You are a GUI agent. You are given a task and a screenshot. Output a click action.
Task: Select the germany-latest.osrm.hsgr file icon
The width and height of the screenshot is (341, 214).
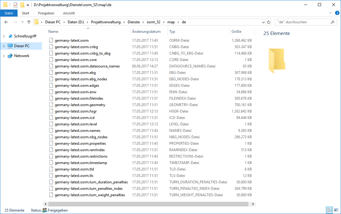click(x=51, y=111)
